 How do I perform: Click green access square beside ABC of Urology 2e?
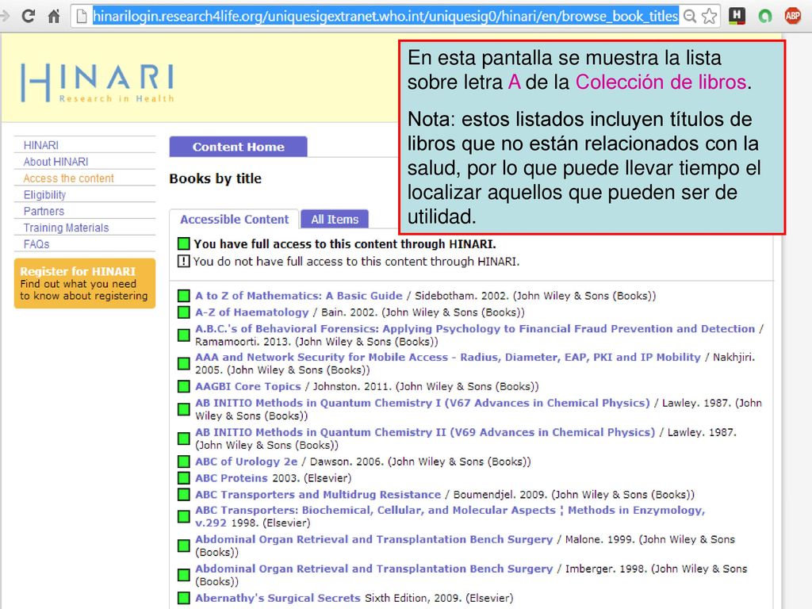click(183, 462)
